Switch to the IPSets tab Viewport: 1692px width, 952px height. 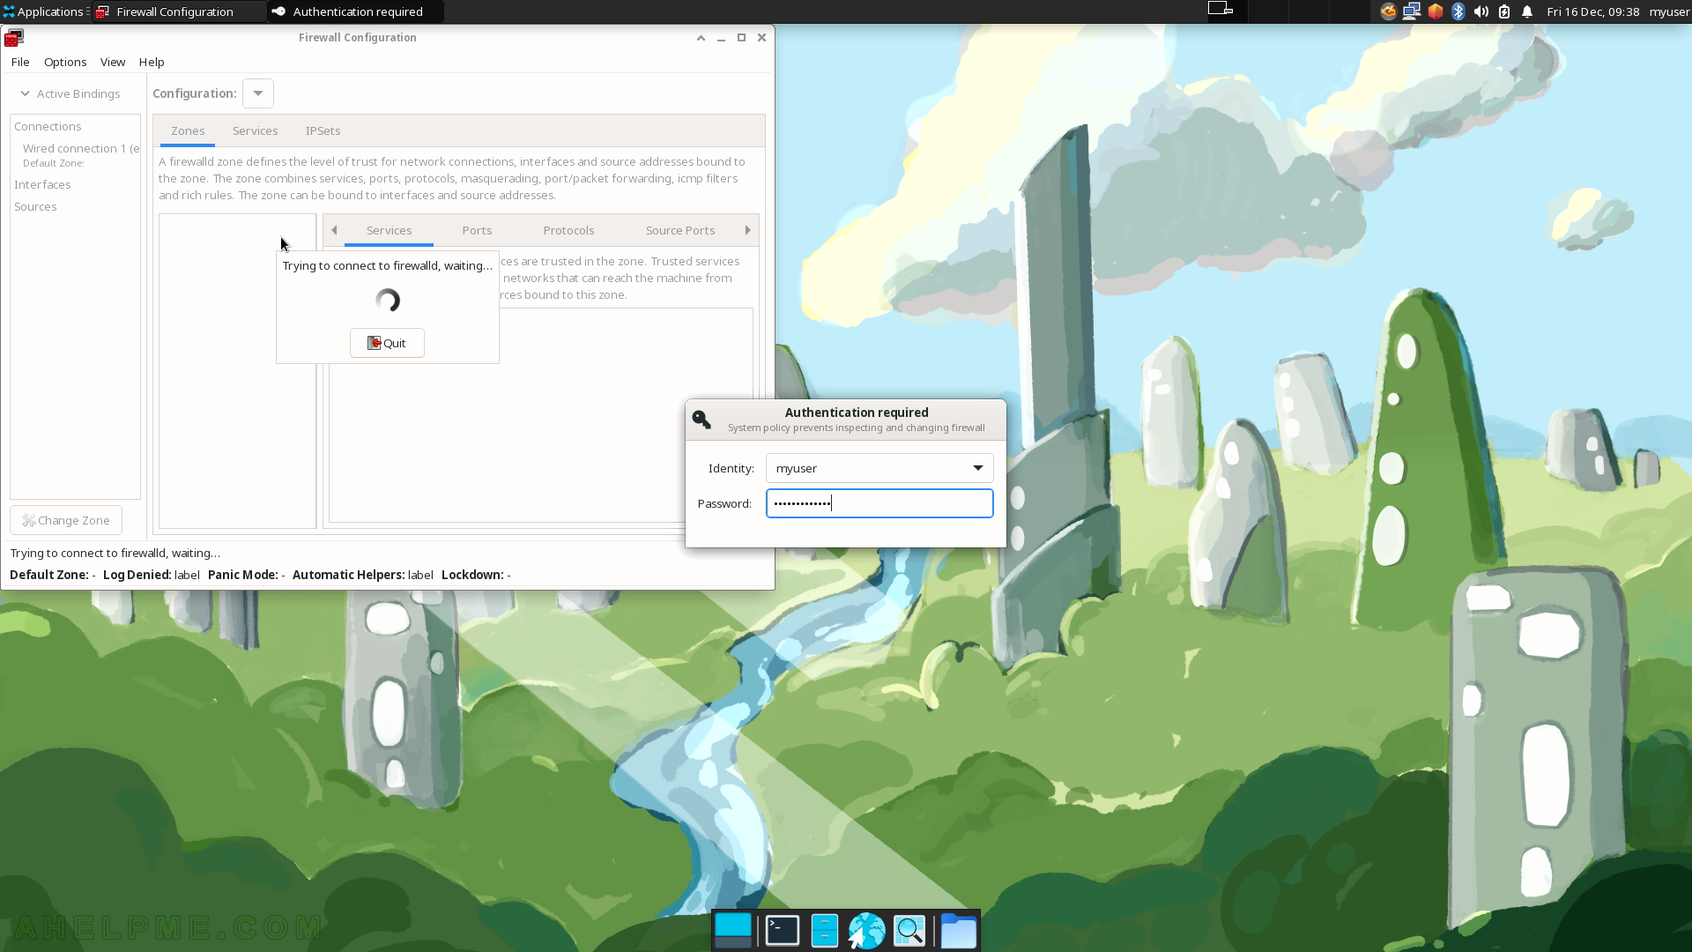[x=323, y=130]
